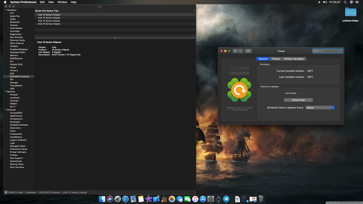This screenshot has height=204, width=363.
Task: Select NVMExpress in the sidebar
Action: click(16, 58)
